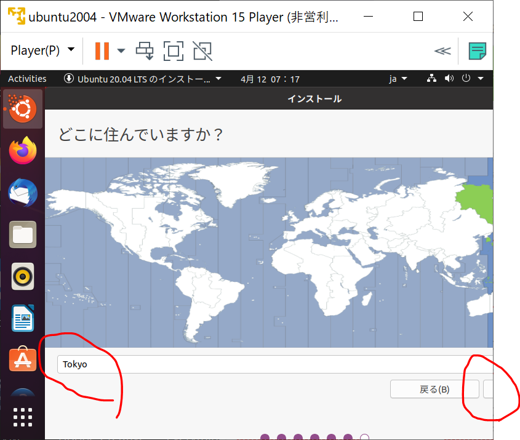Click the どこに住んでいますか？ heading
Image resolution: width=520 pixels, height=440 pixels.
point(140,135)
